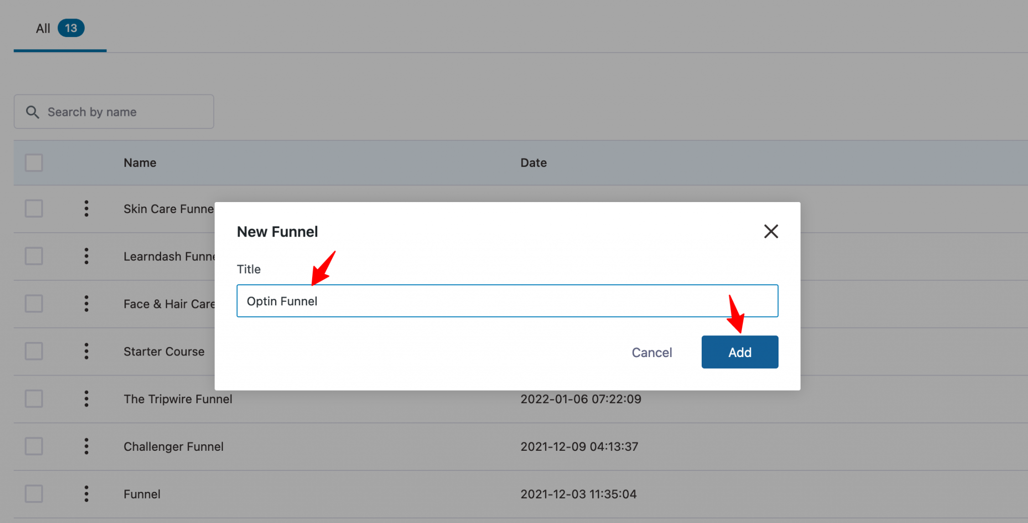Click the Add button to create funnel
Viewport: 1028px width, 523px height.
tap(739, 352)
